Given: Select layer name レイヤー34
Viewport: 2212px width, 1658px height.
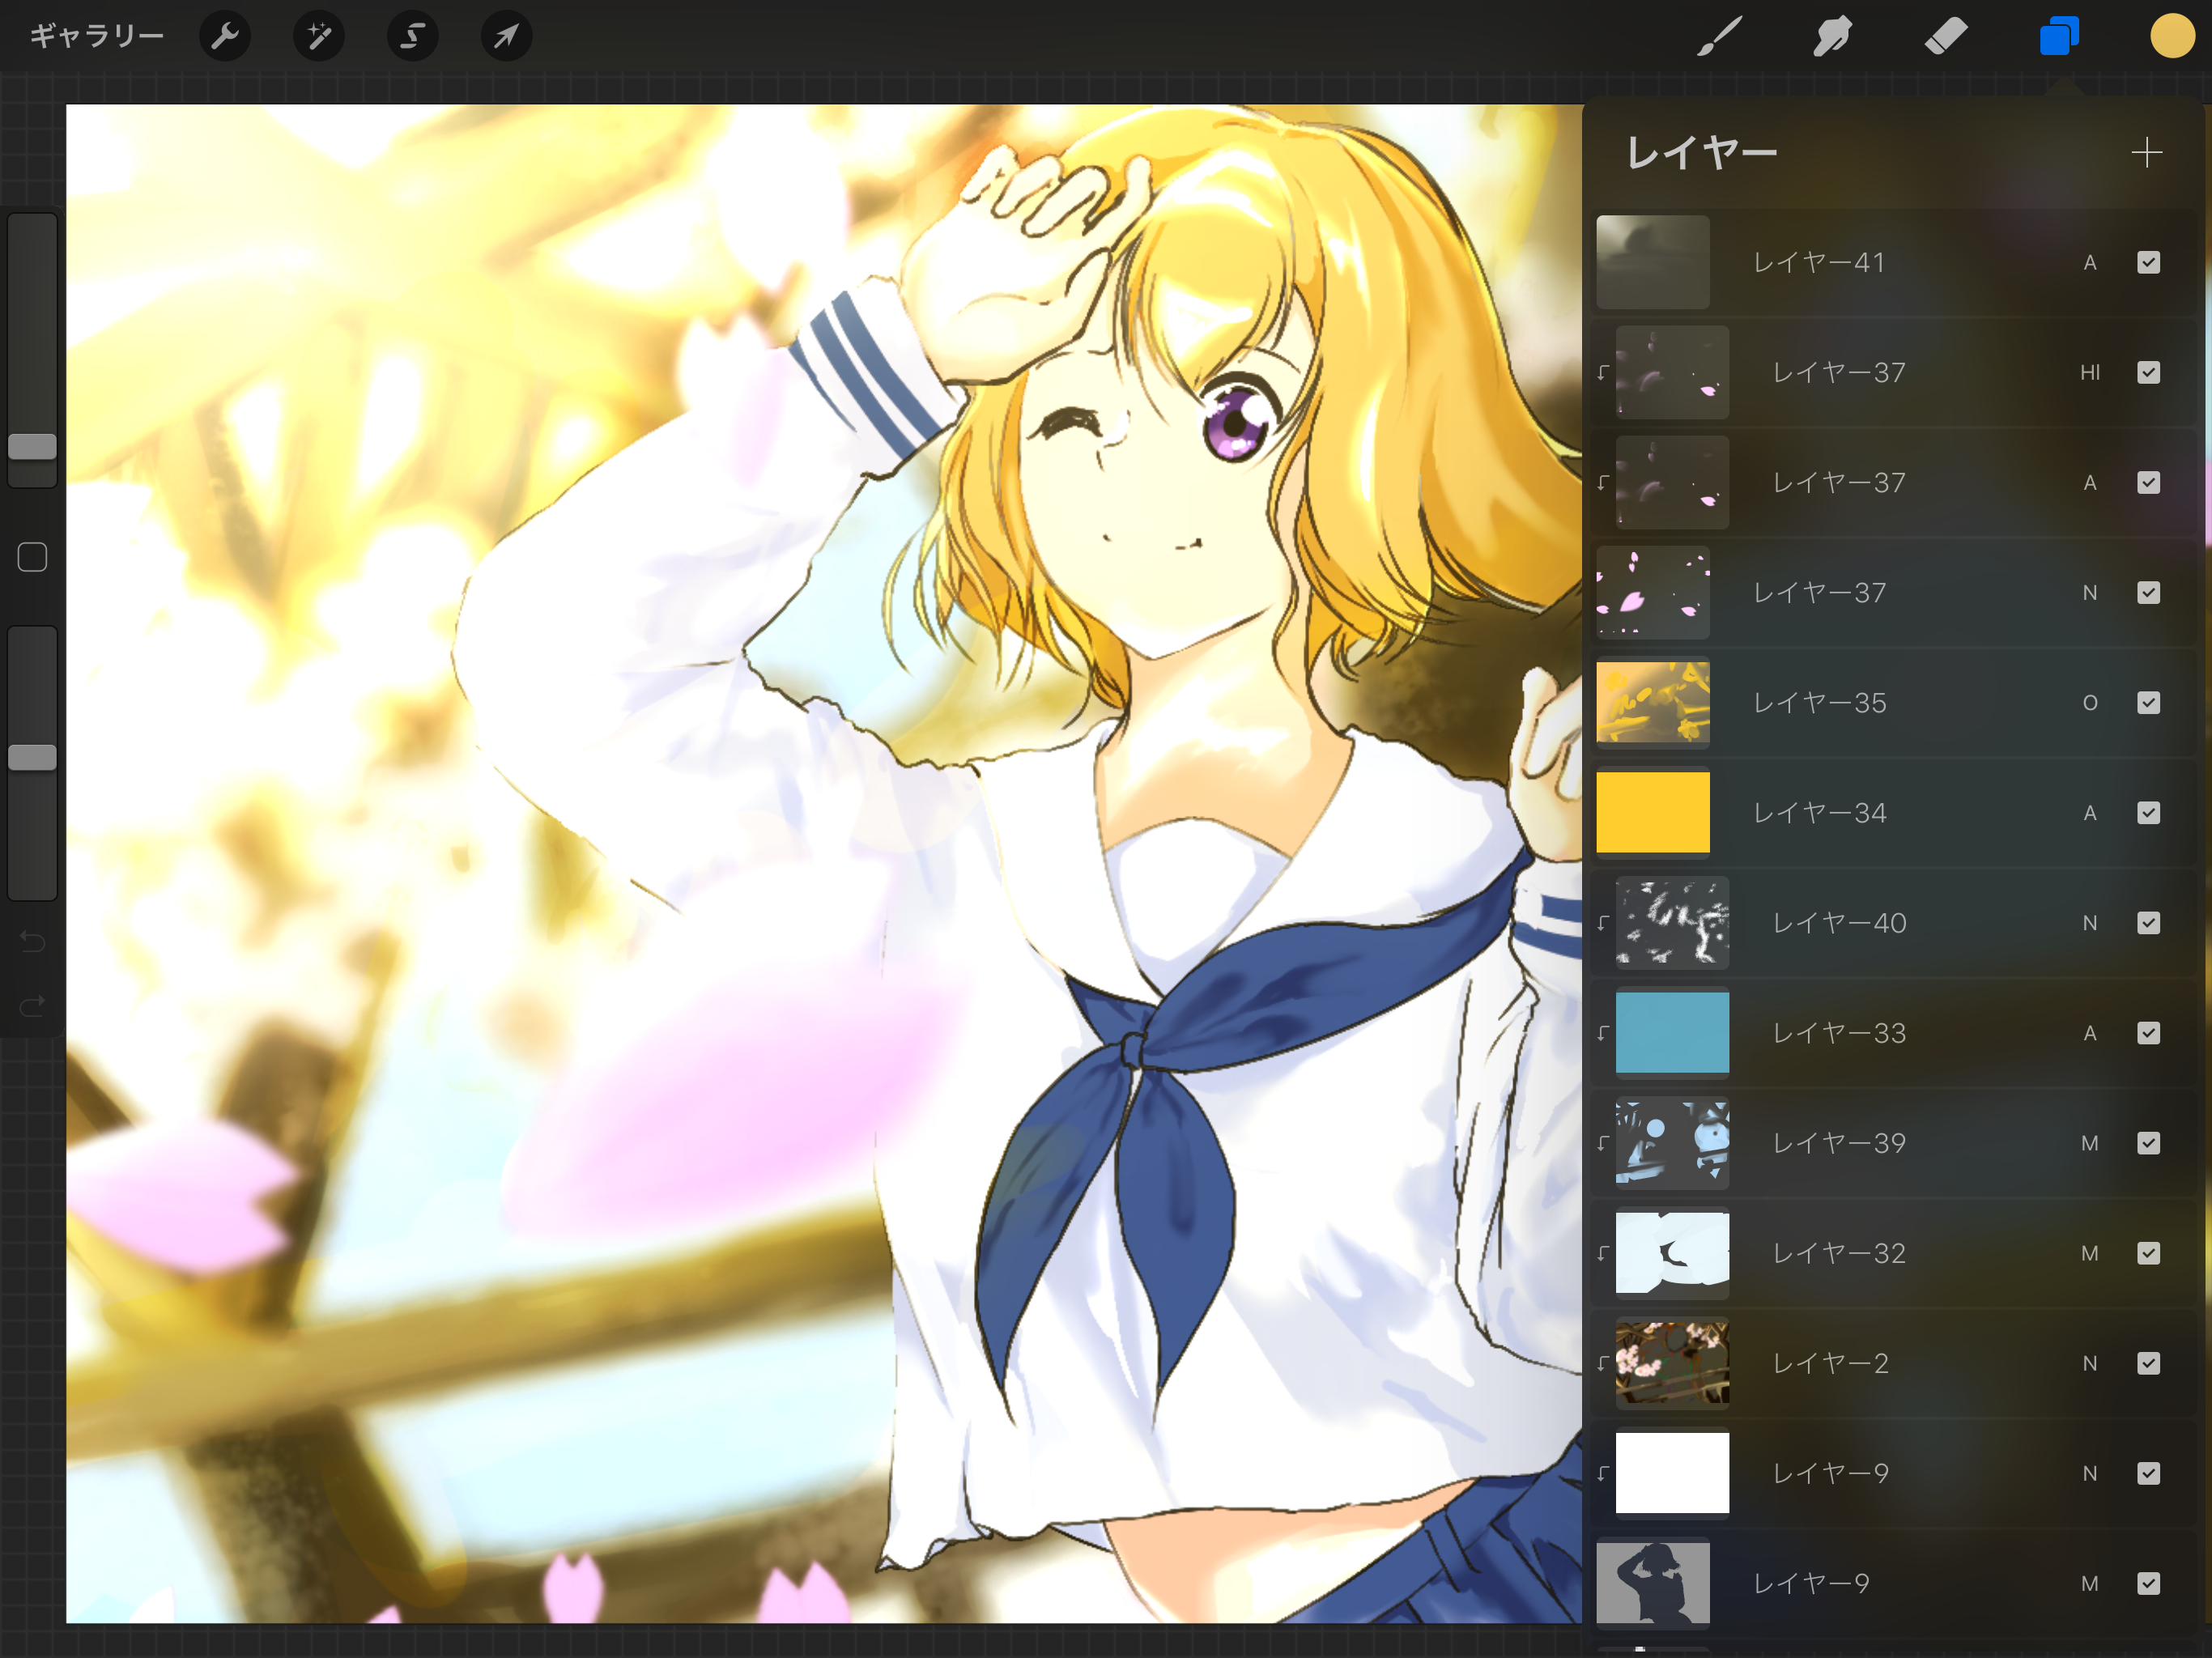Looking at the screenshot, I should (x=1819, y=813).
